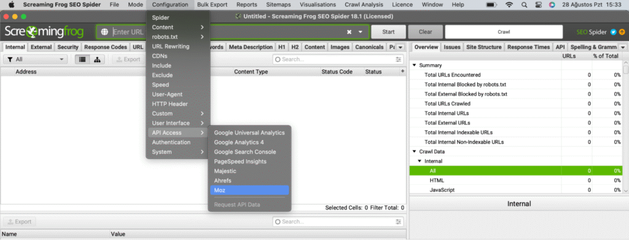The height and width of the screenshot is (240, 629).
Task: Select the green All row
Action: pos(516,171)
